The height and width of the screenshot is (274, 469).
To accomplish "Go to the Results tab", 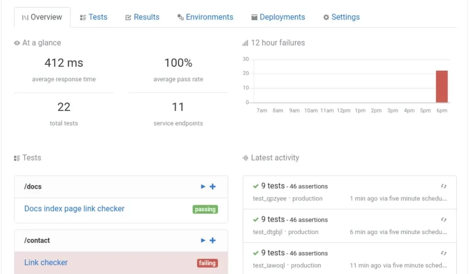I will pos(142,17).
